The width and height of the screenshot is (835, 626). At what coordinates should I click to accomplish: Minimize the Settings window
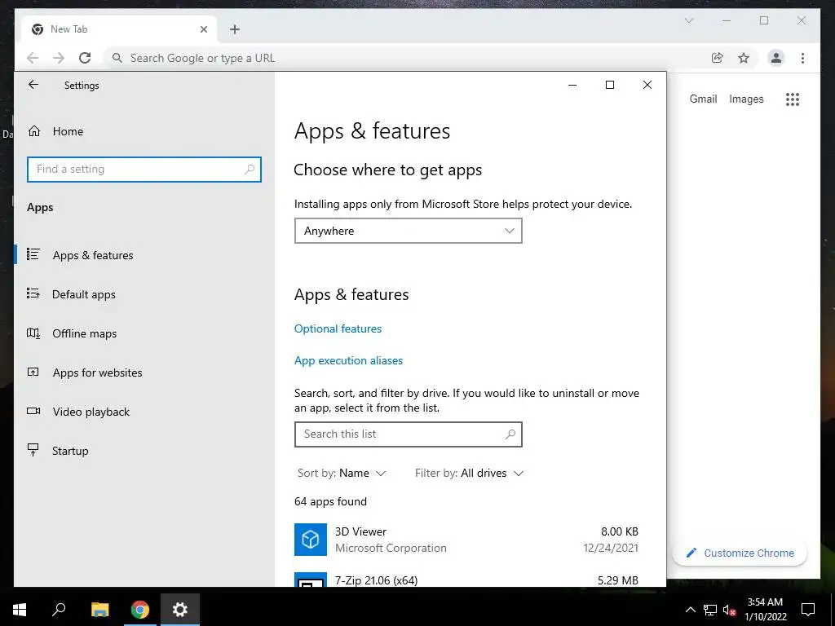(572, 85)
